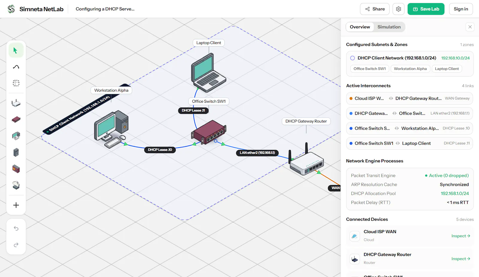
Task: Open the Cloud ISP to DHCP Gateway interconnect row
Action: (410, 98)
